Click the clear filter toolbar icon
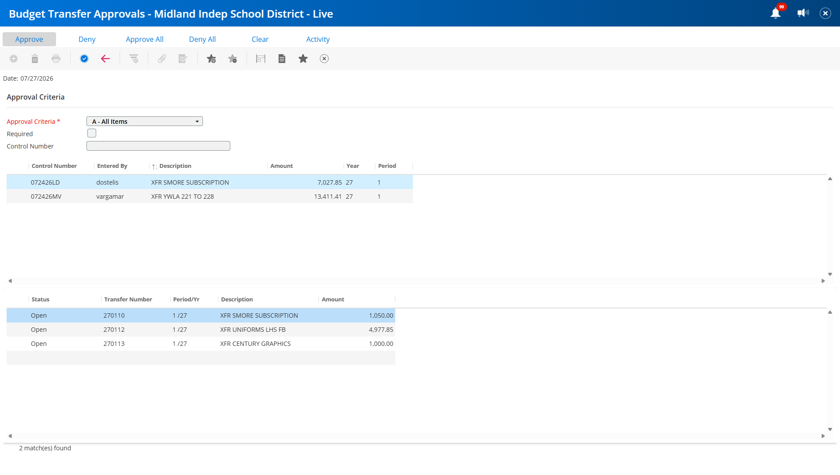 coord(134,59)
